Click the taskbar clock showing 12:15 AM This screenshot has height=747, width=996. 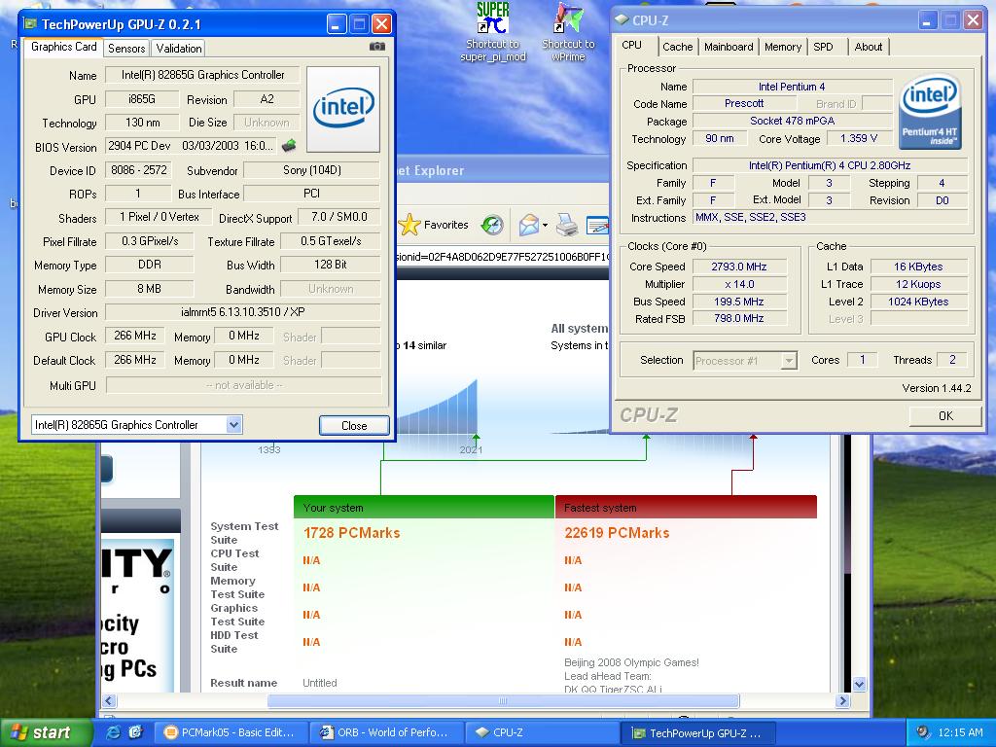pos(960,732)
